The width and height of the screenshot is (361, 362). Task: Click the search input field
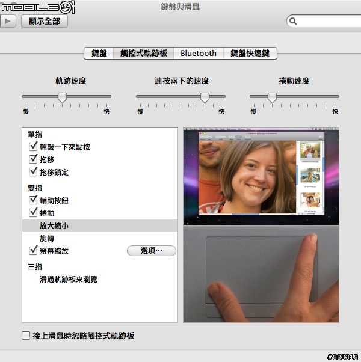[x=324, y=21]
